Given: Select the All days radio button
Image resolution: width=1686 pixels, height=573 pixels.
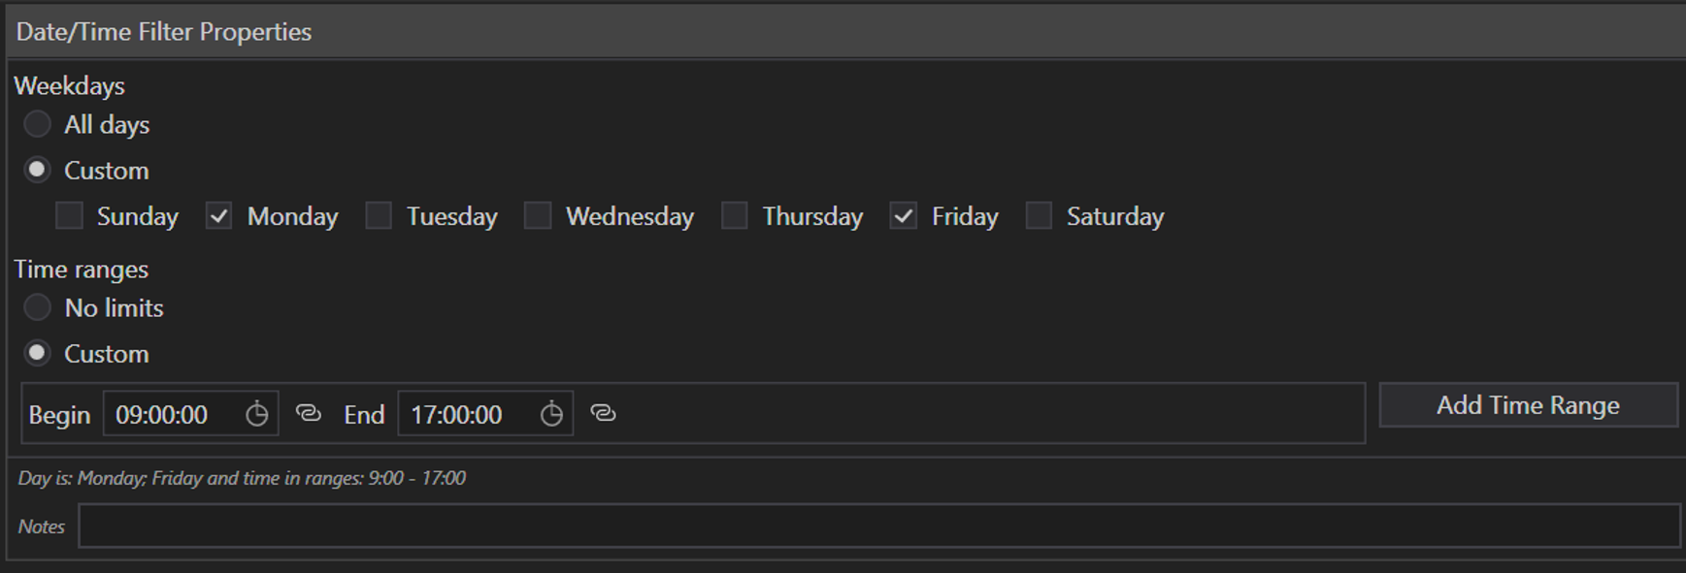Looking at the screenshot, I should click(38, 124).
